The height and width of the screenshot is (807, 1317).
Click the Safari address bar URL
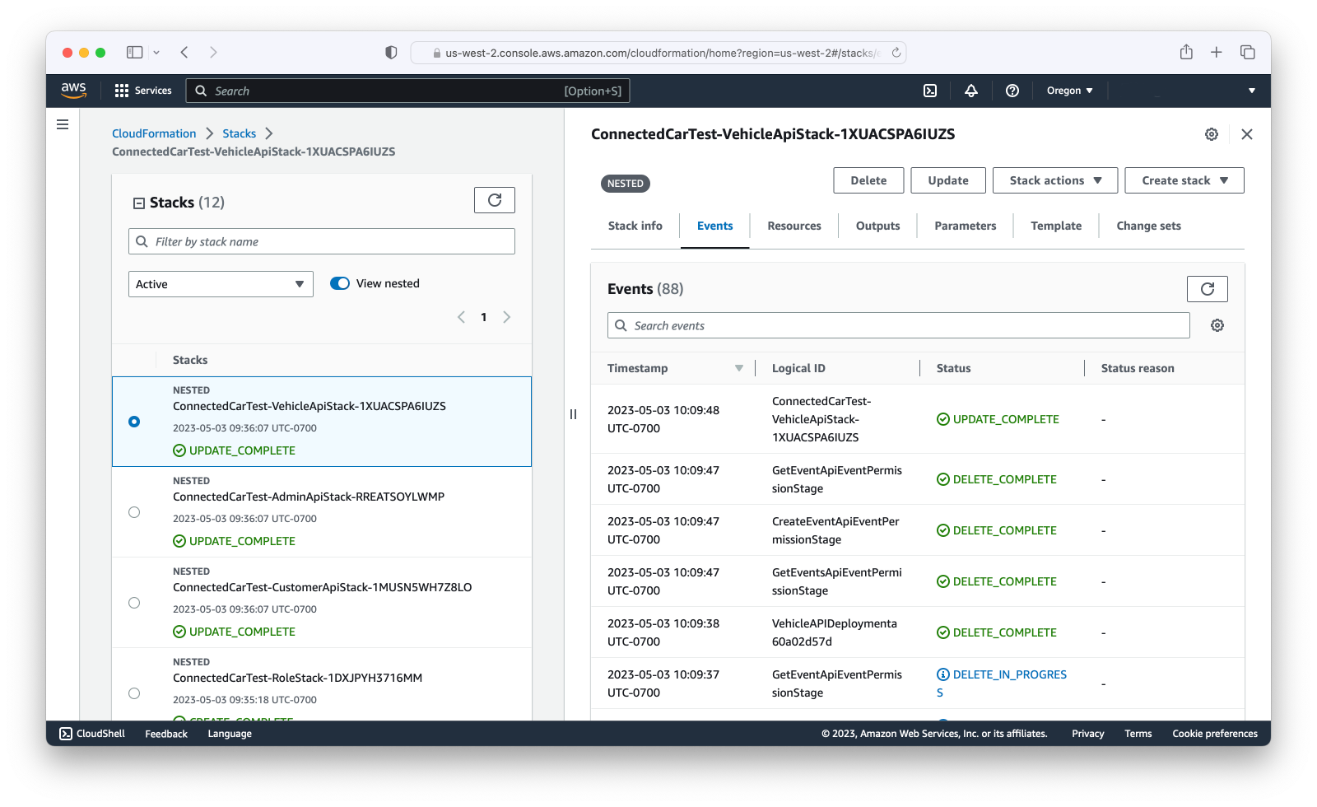pyautogui.click(x=658, y=53)
